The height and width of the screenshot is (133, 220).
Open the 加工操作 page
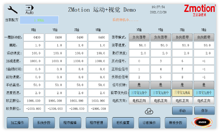18,123
